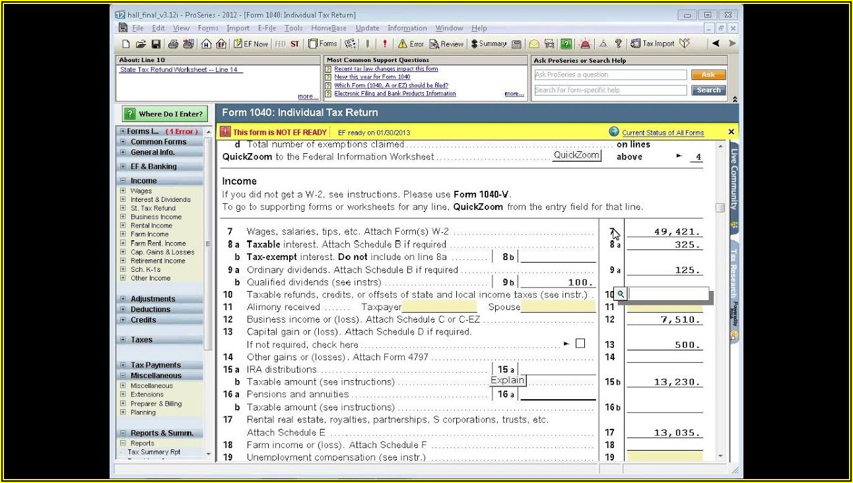The height and width of the screenshot is (483, 853).
Task: Expand the Wages tree item
Action: pos(123,191)
